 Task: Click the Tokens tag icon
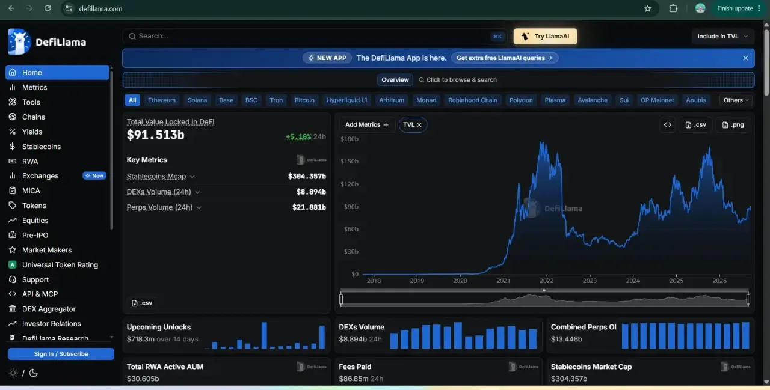[x=12, y=206]
